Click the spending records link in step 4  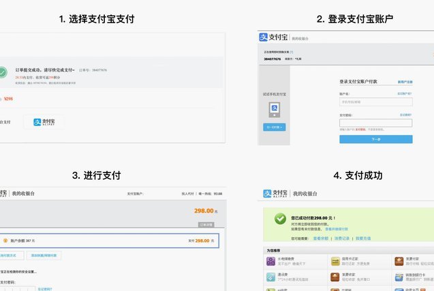tap(342, 239)
